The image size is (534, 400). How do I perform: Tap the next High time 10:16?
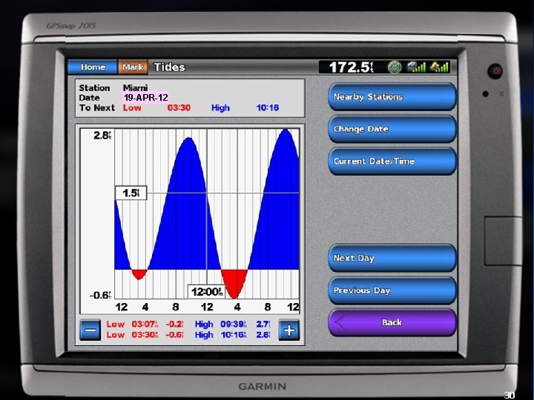tap(267, 108)
